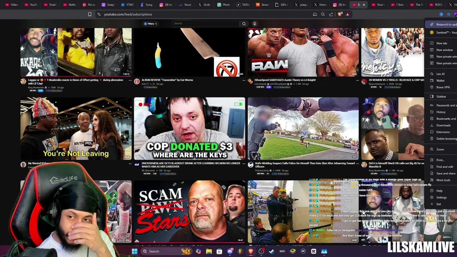Image resolution: width=457 pixels, height=257 pixels.
Task: Select 'Relaunch to update' in Brave menu
Action: coord(441,25)
